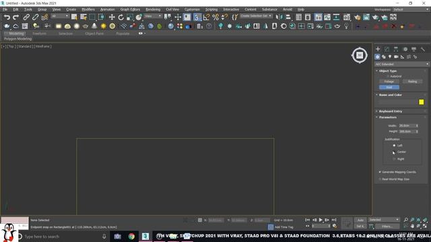Open the Modifiers menu
This screenshot has width=431, height=242.
pyautogui.click(x=88, y=9)
